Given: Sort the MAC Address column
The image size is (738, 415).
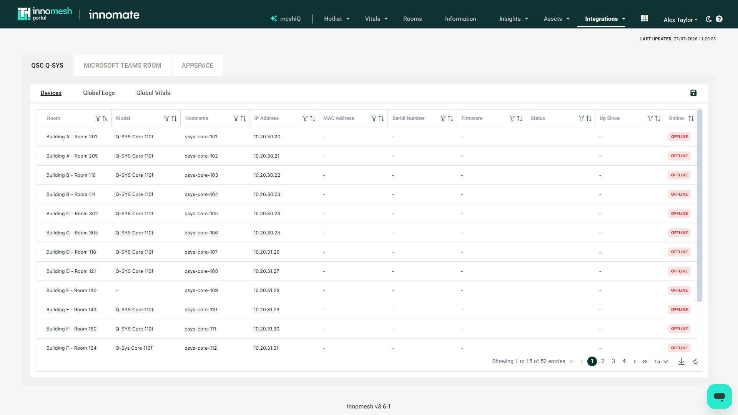Looking at the screenshot, I should 381,118.
